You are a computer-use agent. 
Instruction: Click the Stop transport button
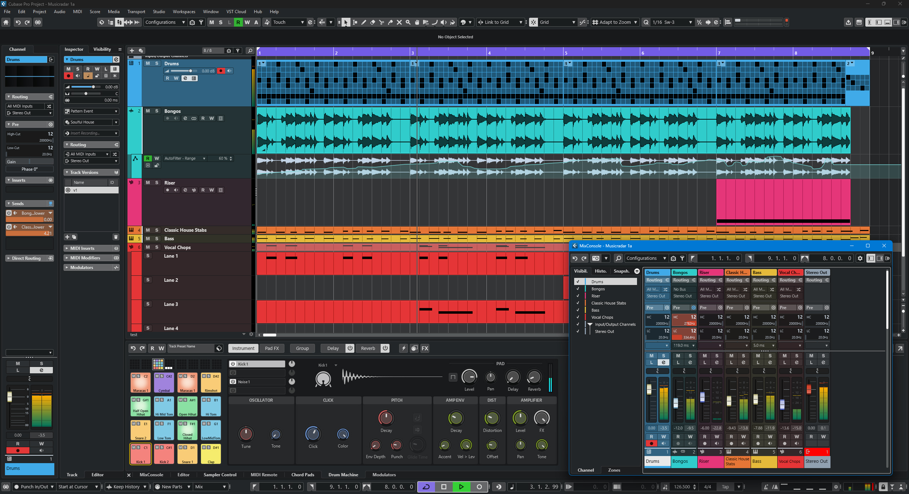(444, 487)
